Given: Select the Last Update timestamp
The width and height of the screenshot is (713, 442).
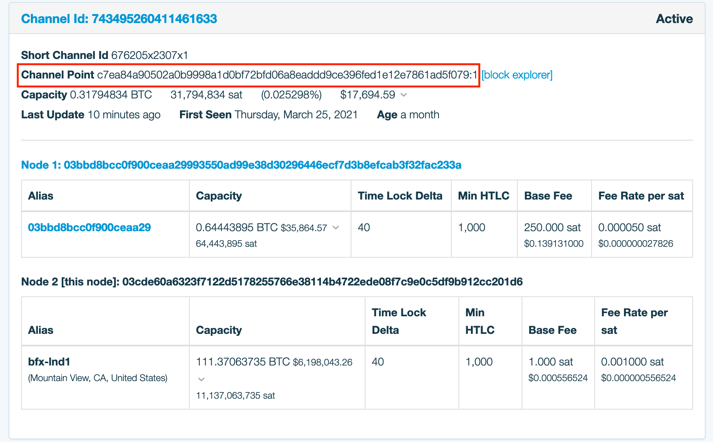Looking at the screenshot, I should click(123, 114).
